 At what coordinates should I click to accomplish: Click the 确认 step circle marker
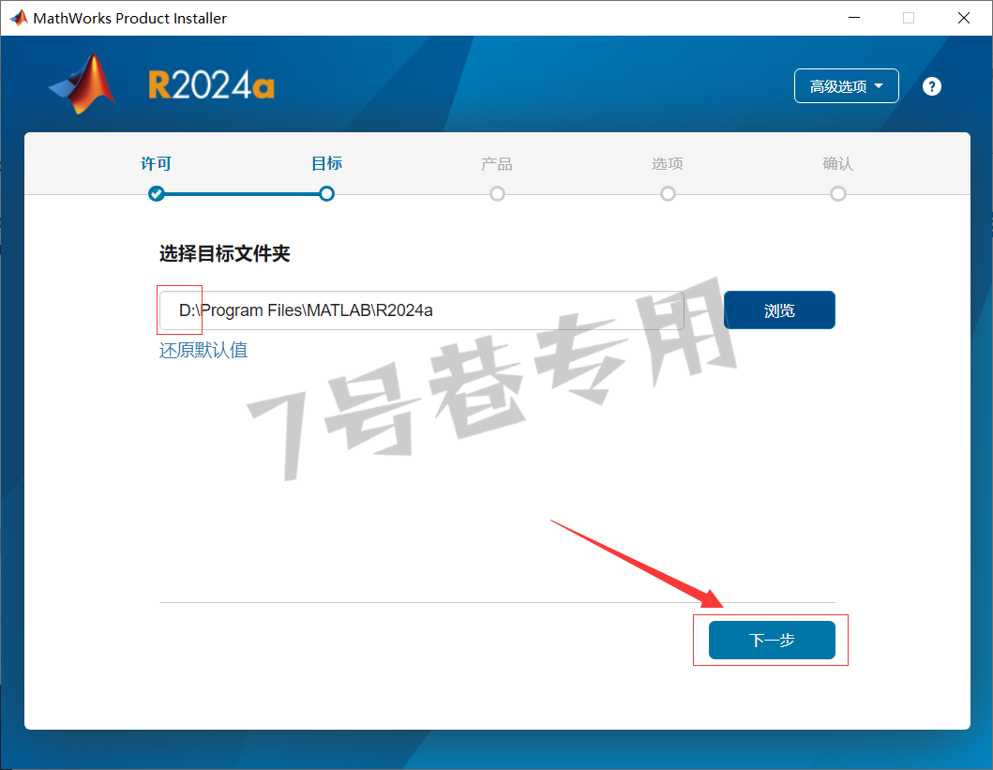tap(838, 194)
